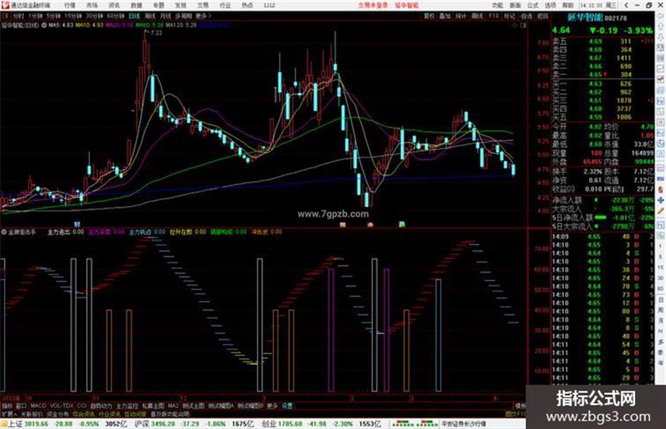Switch to the 5分钟 period
The image size is (666, 429).
[x=54, y=15]
